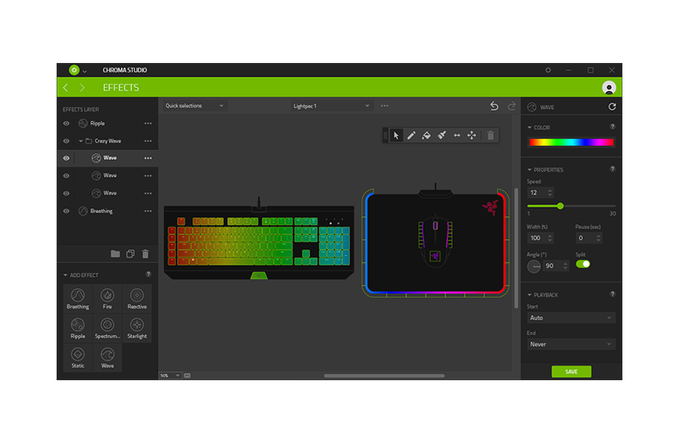This screenshot has width=679, height=444.
Task: Open Crazy Wave options menu
Action: (x=148, y=141)
